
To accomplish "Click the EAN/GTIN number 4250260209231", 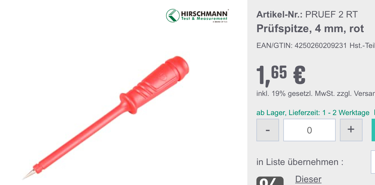I will point(321,45).
